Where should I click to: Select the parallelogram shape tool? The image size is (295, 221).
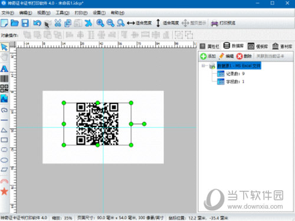pyautogui.click(x=4, y=170)
